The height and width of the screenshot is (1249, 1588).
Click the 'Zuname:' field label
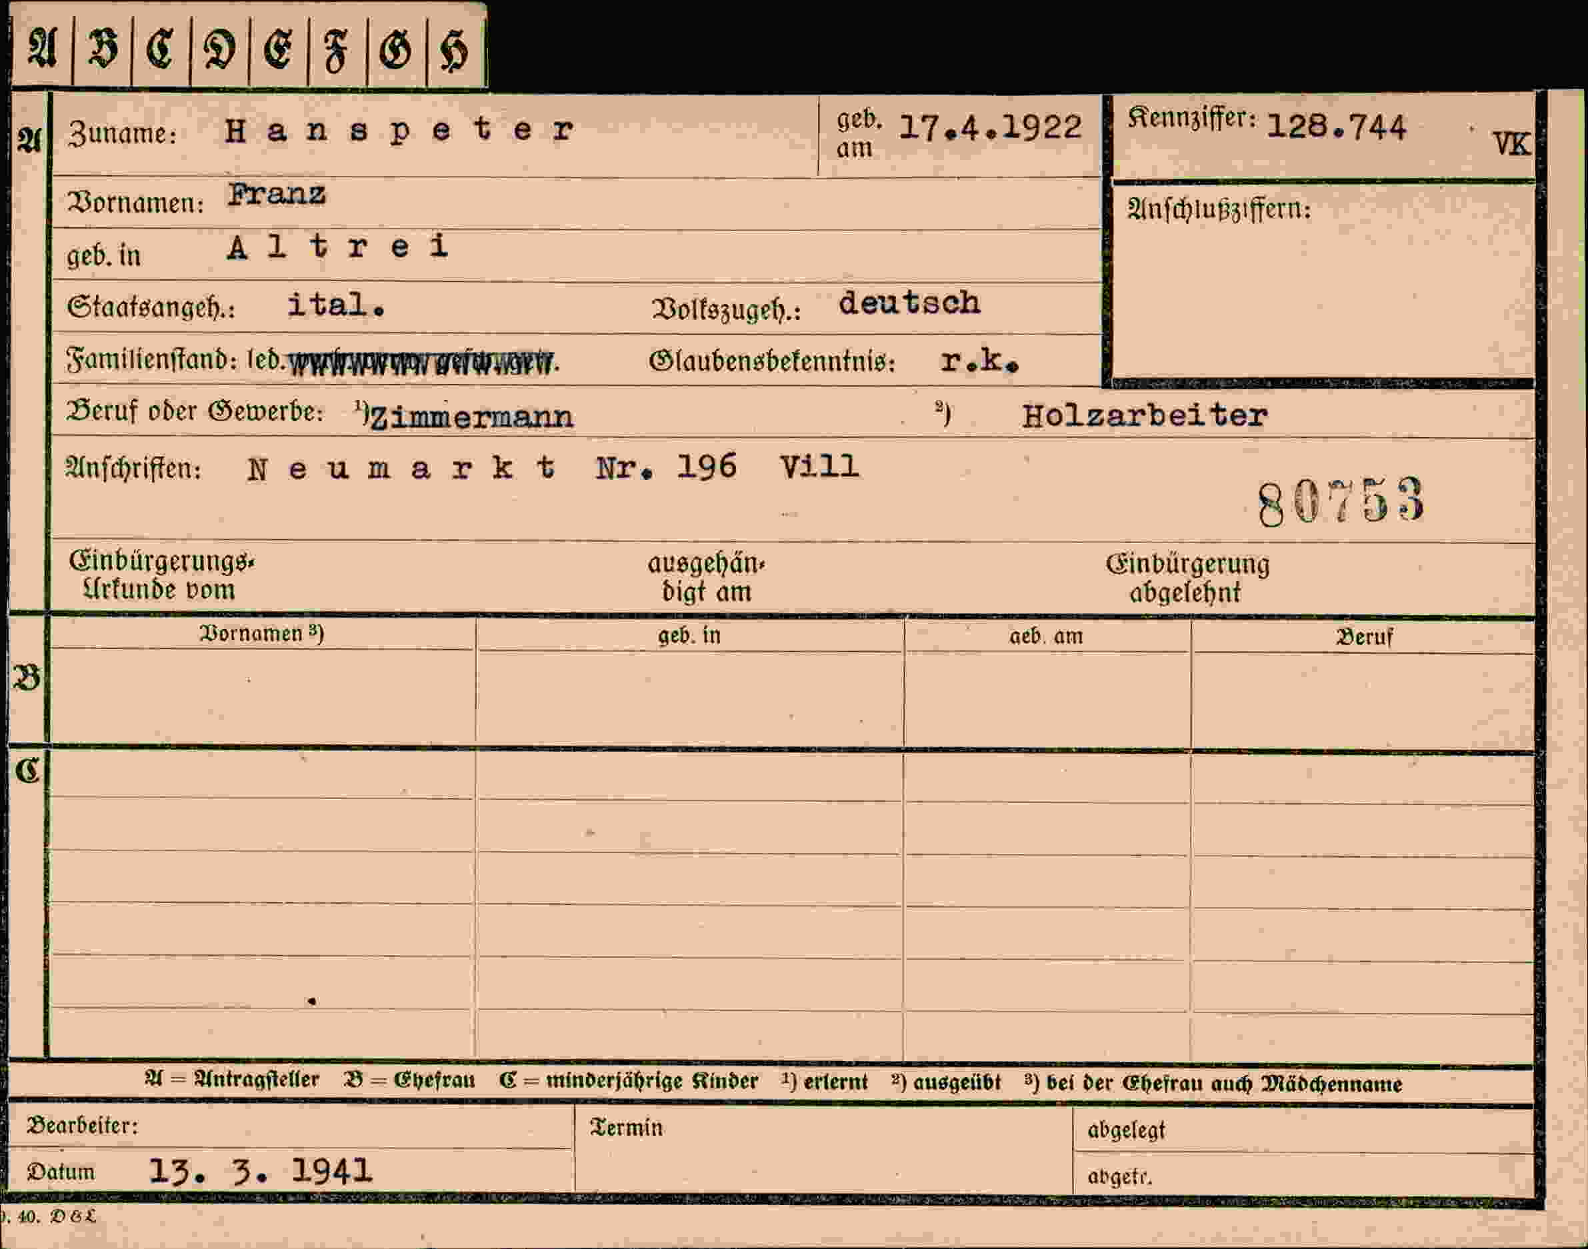tap(122, 134)
